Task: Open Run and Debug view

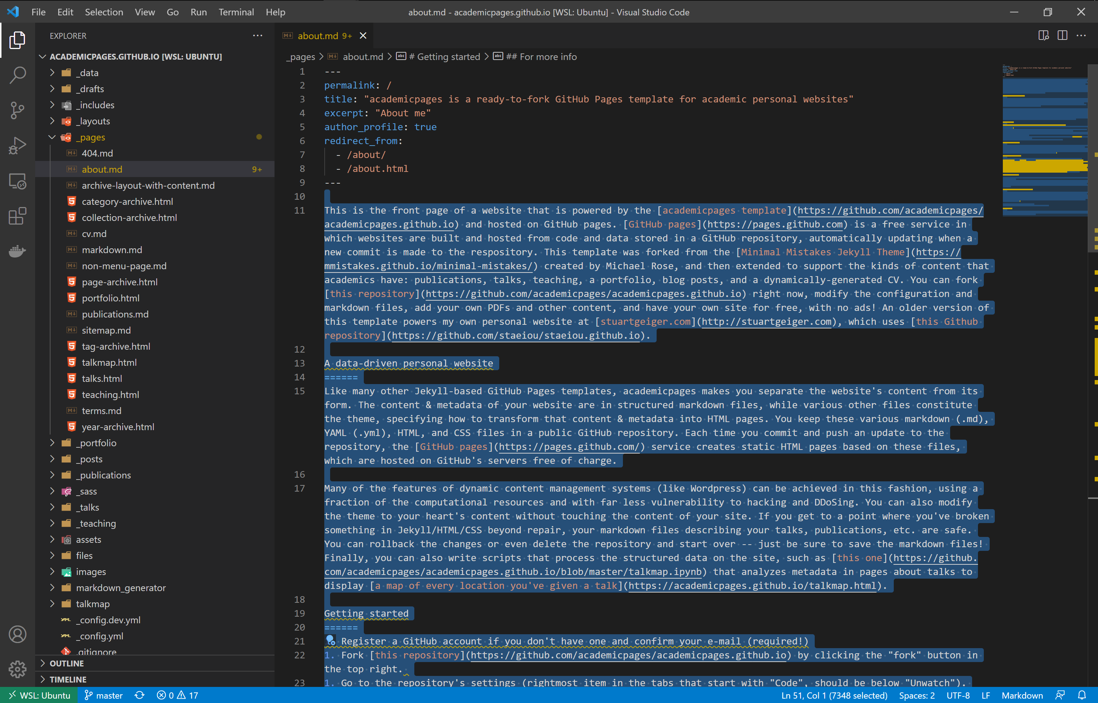Action: click(17, 145)
